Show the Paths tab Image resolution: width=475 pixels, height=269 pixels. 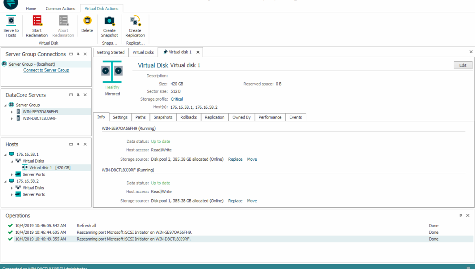click(140, 117)
